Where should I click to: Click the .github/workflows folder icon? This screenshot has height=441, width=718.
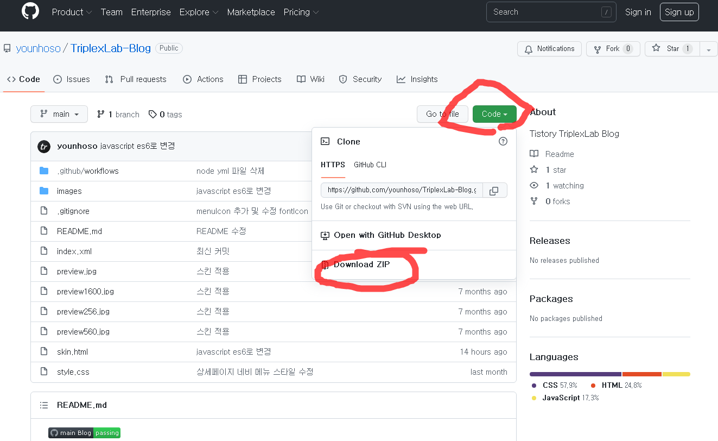44,171
